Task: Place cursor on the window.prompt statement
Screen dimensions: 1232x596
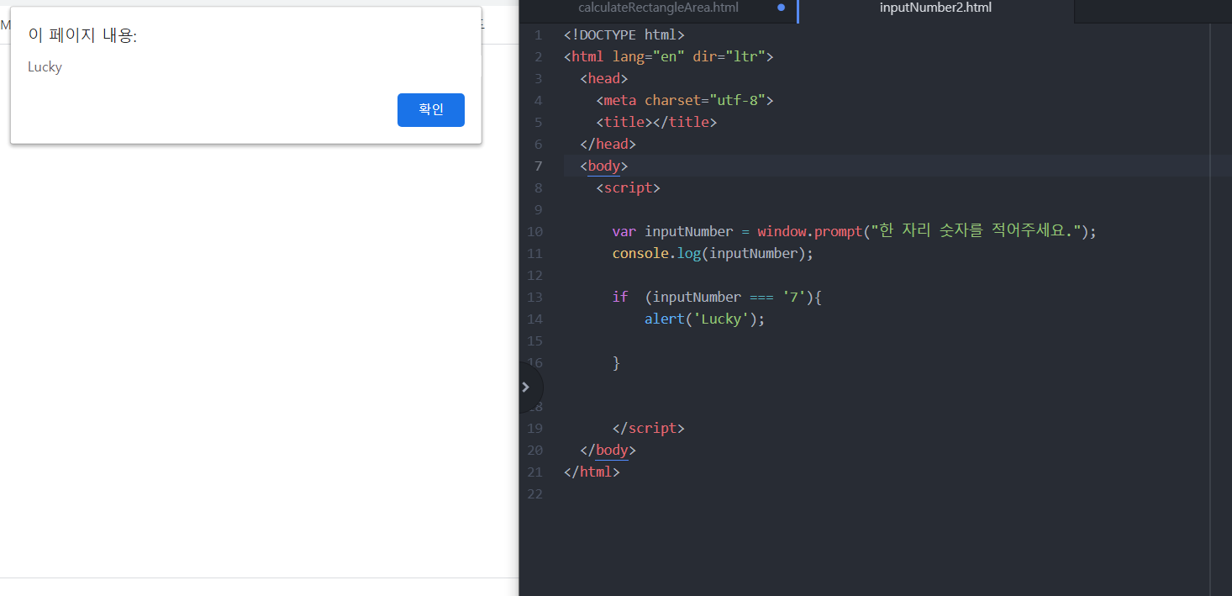Action: [x=854, y=231]
